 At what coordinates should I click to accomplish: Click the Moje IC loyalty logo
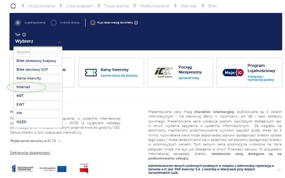[233, 73]
